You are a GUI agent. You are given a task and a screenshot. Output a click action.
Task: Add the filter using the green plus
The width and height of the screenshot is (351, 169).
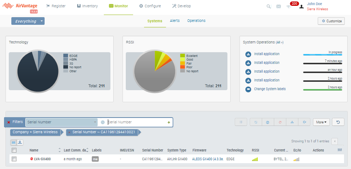[x=169, y=122]
